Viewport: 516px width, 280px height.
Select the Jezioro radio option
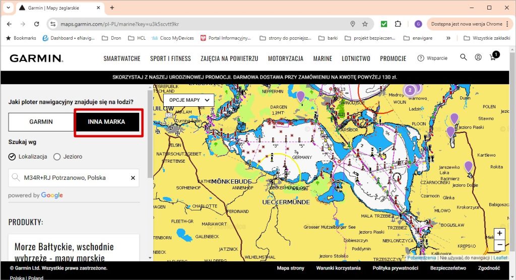[x=57, y=157]
